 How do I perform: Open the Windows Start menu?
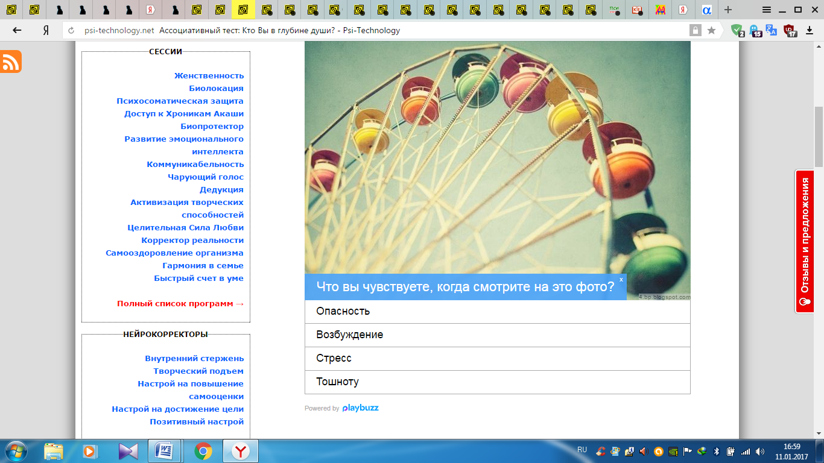tap(15, 451)
